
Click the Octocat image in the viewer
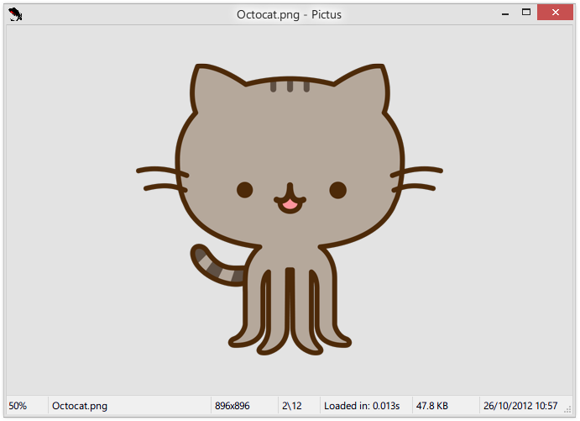pyautogui.click(x=290, y=209)
